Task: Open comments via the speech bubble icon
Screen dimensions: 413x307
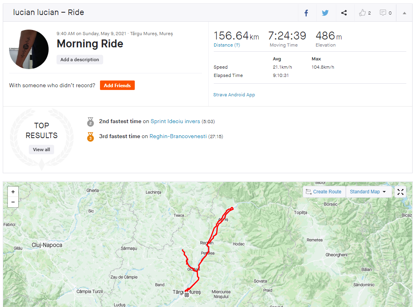Action: click(x=383, y=13)
